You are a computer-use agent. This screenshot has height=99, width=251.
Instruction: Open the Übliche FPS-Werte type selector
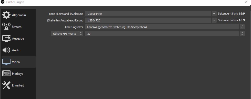pos(67,33)
